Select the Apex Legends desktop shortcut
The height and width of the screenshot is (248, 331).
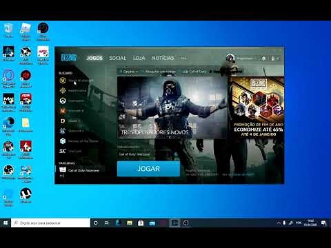(43, 55)
